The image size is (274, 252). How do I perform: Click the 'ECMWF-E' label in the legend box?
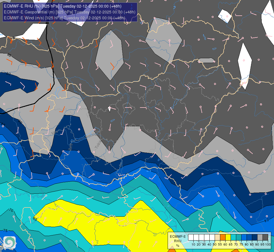coord(178,237)
